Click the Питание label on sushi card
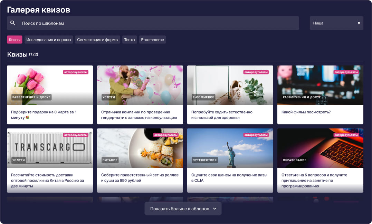 tap(110, 160)
